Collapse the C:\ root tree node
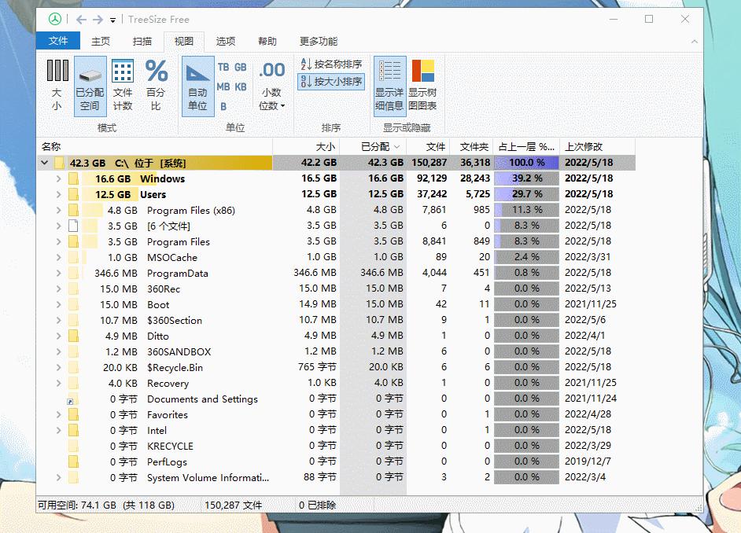The width and height of the screenshot is (741, 533). [x=45, y=163]
